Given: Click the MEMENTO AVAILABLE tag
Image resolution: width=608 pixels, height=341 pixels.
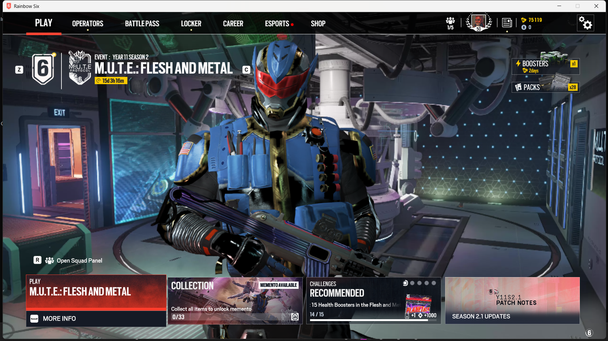Looking at the screenshot, I should (279, 285).
